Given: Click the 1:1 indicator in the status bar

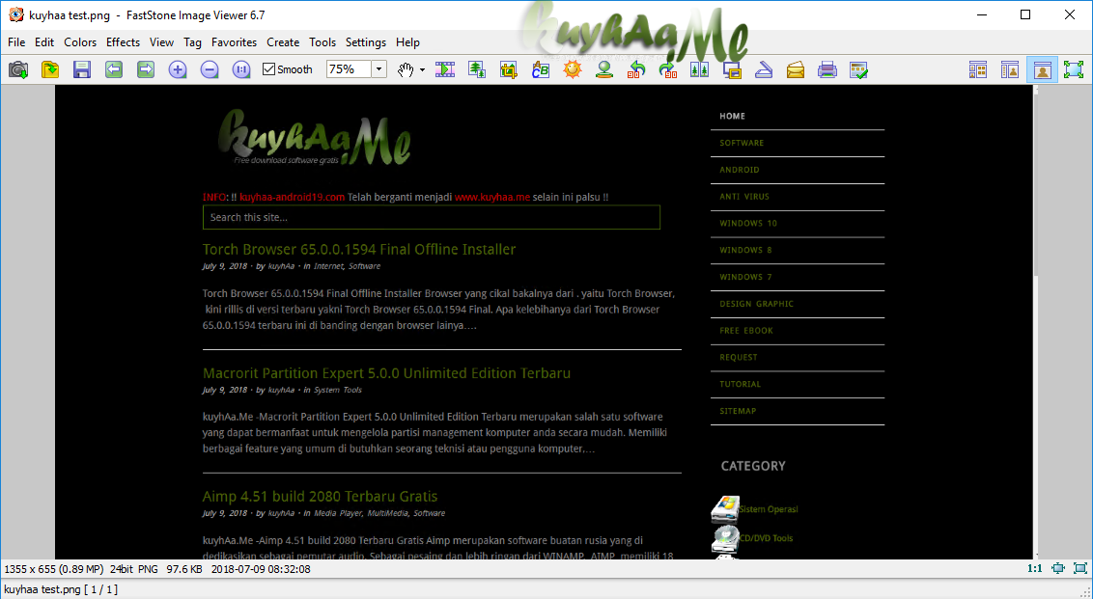Looking at the screenshot, I should coord(1035,568).
